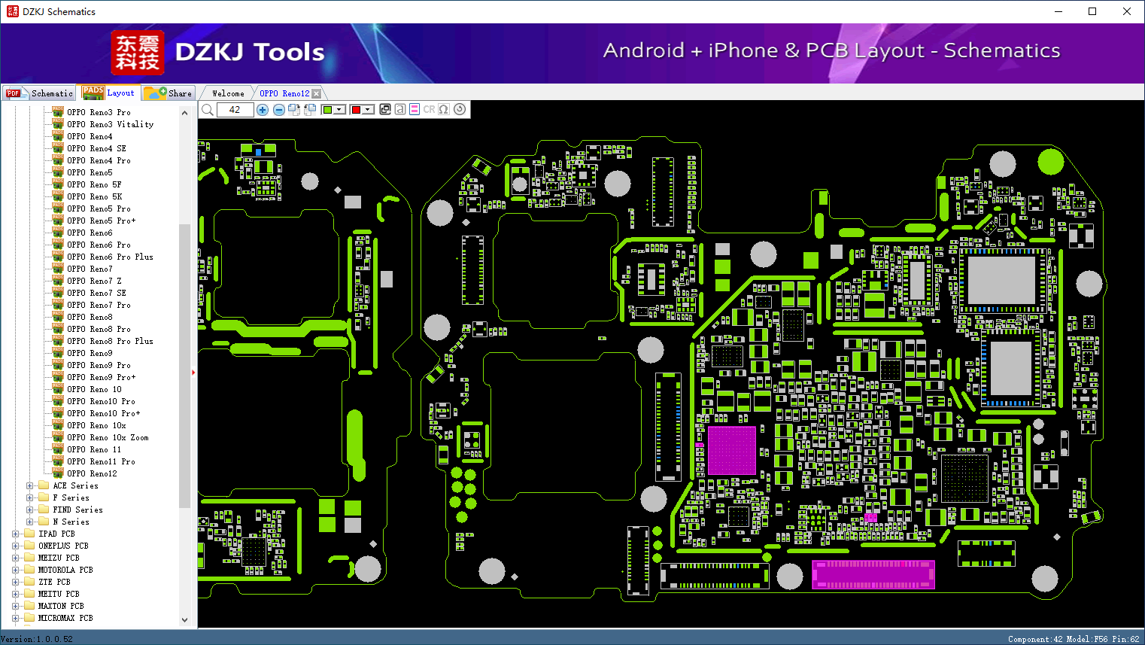Expand the MEITU PCB folder
The height and width of the screenshot is (645, 1145).
[16, 594]
